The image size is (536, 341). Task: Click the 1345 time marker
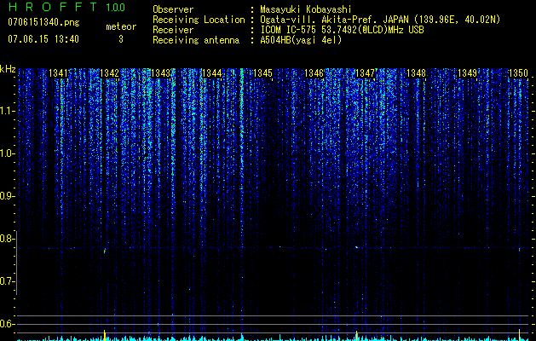pyautogui.click(x=262, y=73)
